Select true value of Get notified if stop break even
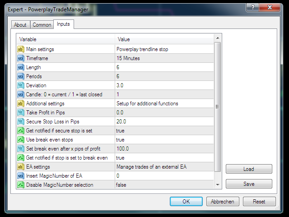 coord(120,158)
